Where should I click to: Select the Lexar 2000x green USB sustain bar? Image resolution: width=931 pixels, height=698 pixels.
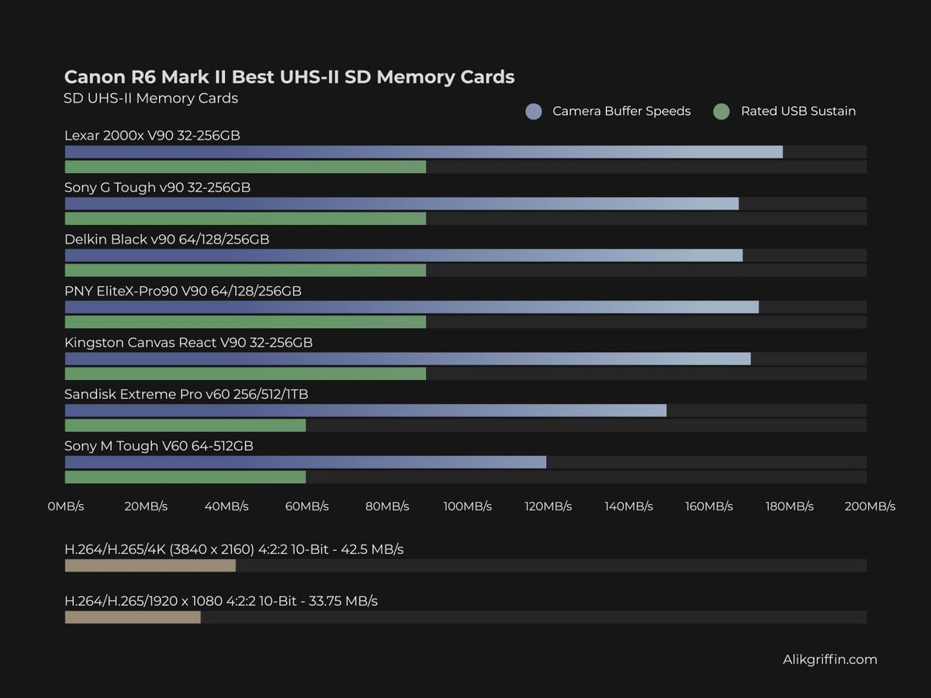[x=245, y=167]
